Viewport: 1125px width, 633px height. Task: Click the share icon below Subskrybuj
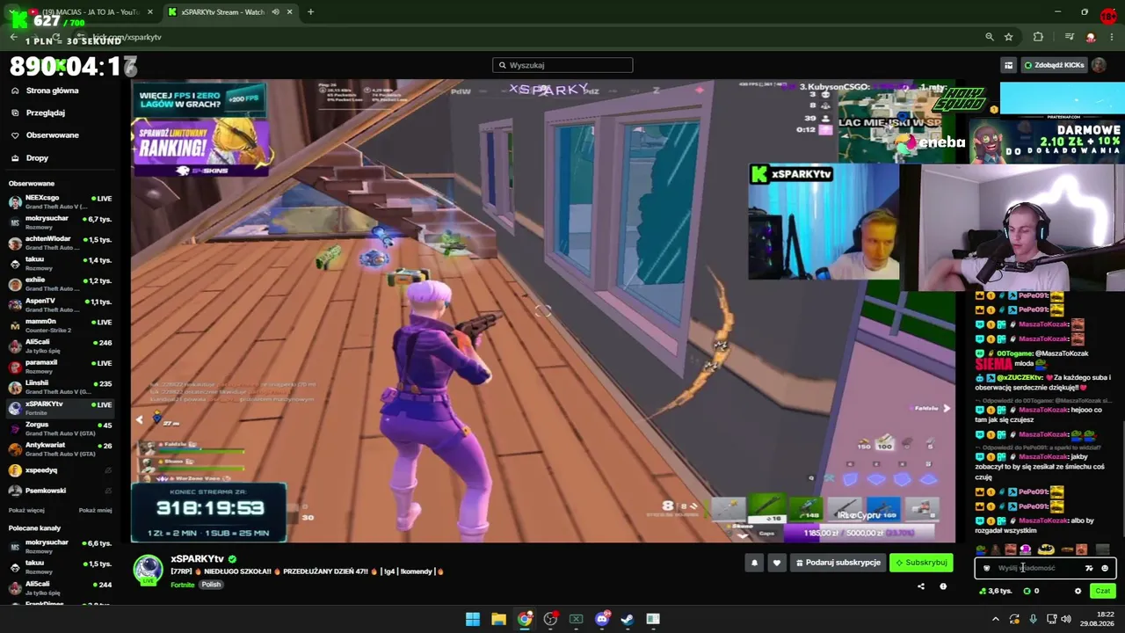coord(921,586)
